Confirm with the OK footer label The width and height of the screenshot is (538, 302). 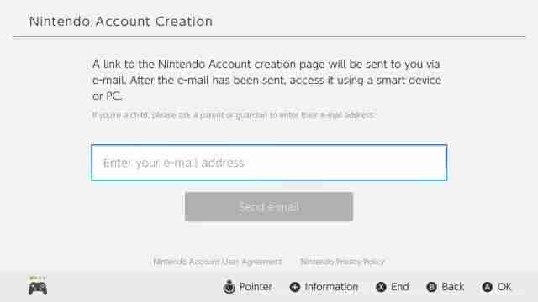point(504,287)
